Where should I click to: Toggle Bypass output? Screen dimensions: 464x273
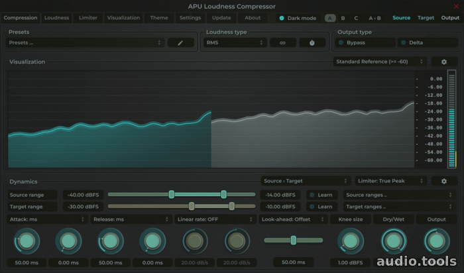[x=365, y=42]
